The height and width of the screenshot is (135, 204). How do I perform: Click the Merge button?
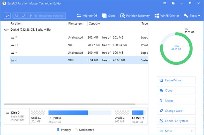coord(176,101)
